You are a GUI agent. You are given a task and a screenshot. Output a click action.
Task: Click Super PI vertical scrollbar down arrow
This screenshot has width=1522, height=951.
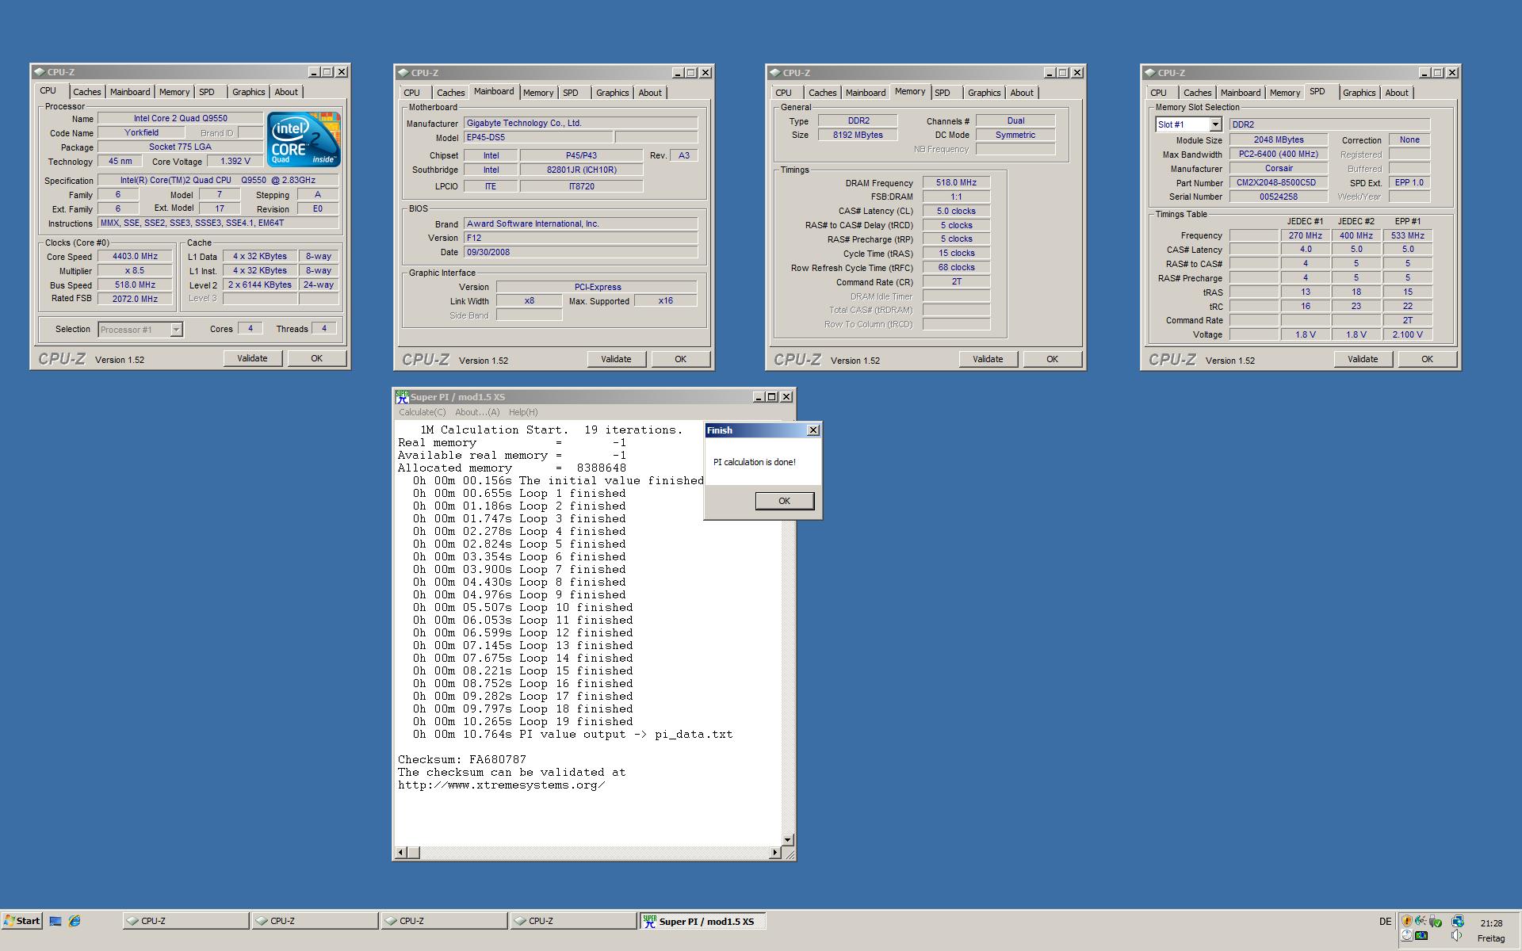coord(787,839)
